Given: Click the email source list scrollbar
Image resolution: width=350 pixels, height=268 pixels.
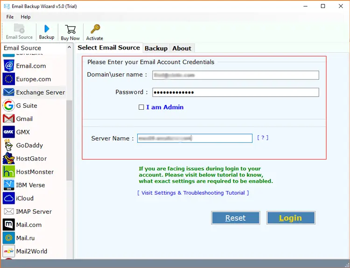Looking at the screenshot, I should pyautogui.click(x=69, y=140).
